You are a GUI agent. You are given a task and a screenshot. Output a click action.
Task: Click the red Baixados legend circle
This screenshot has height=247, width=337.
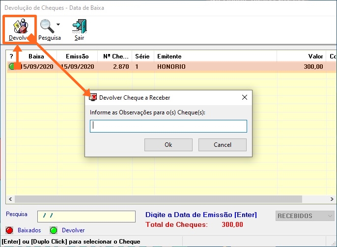point(9,230)
